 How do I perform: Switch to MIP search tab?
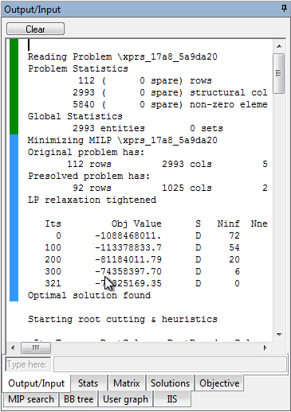31,399
